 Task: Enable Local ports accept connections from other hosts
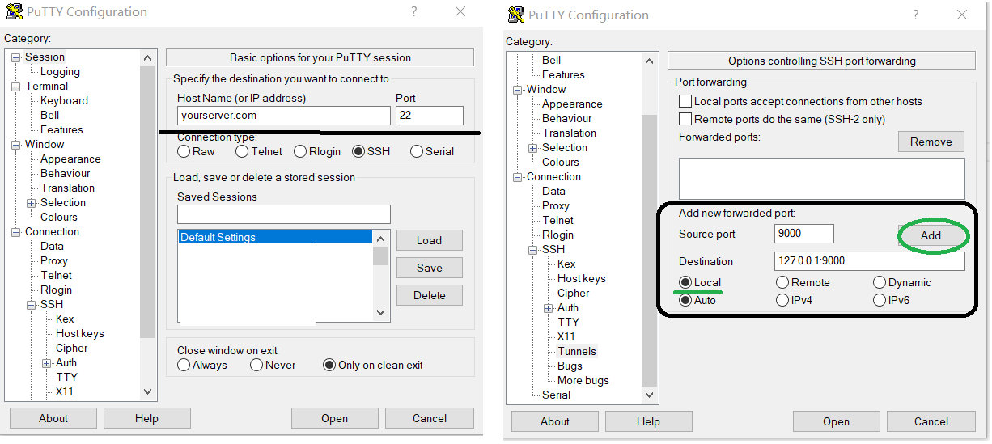[x=685, y=101]
